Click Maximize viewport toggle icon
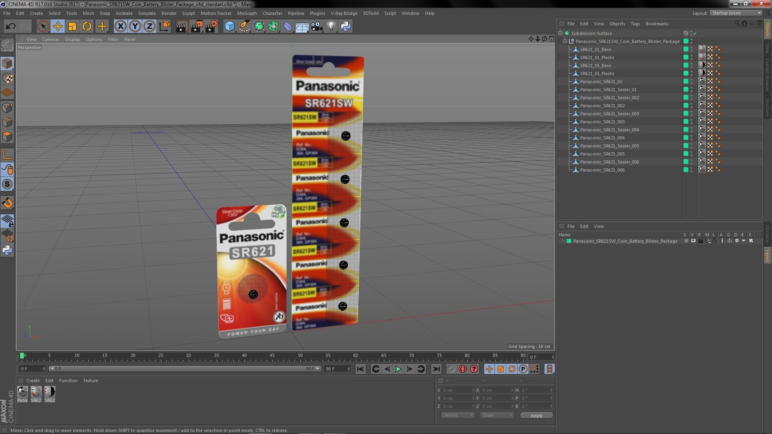The image size is (772, 434). point(551,39)
